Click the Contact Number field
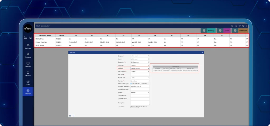 pyautogui.click(x=140, y=99)
